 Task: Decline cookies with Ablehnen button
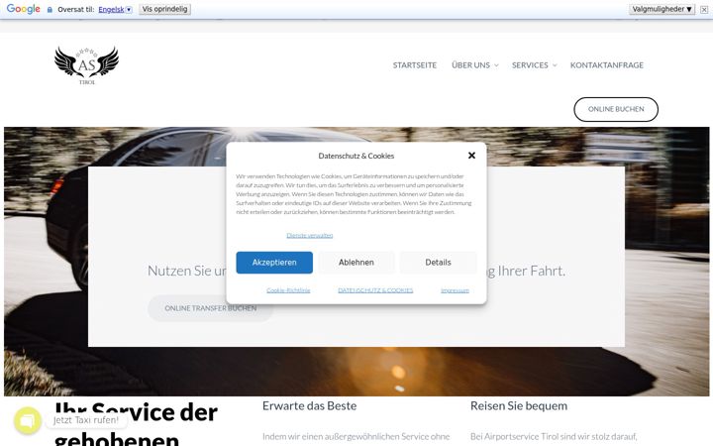point(356,263)
